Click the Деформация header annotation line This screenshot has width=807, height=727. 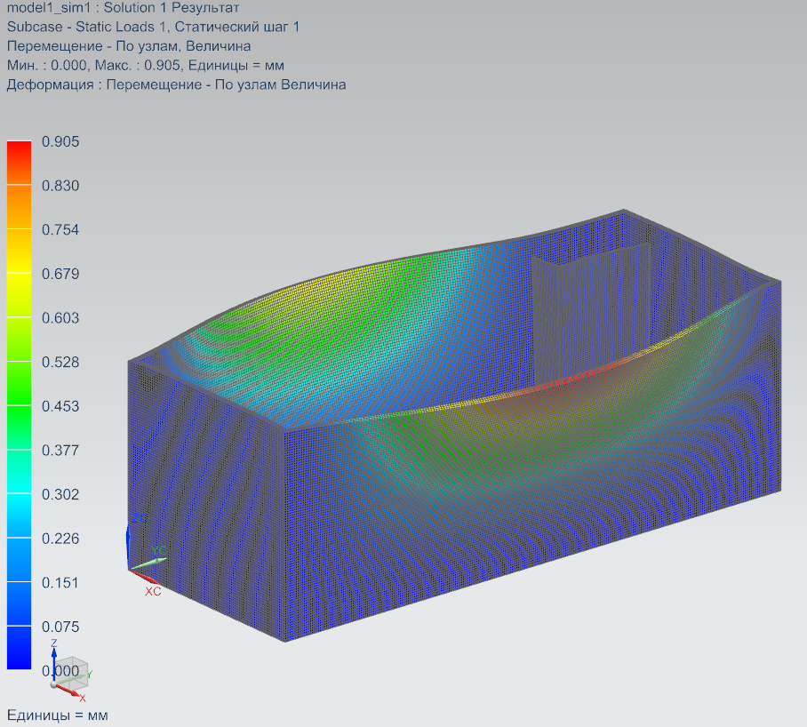point(176,84)
